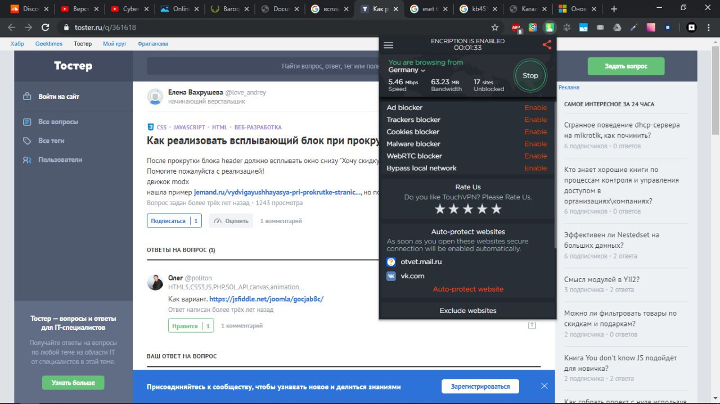This screenshot has width=720, height=404.
Task: Rate TouchVPN with the third star
Action: point(468,209)
